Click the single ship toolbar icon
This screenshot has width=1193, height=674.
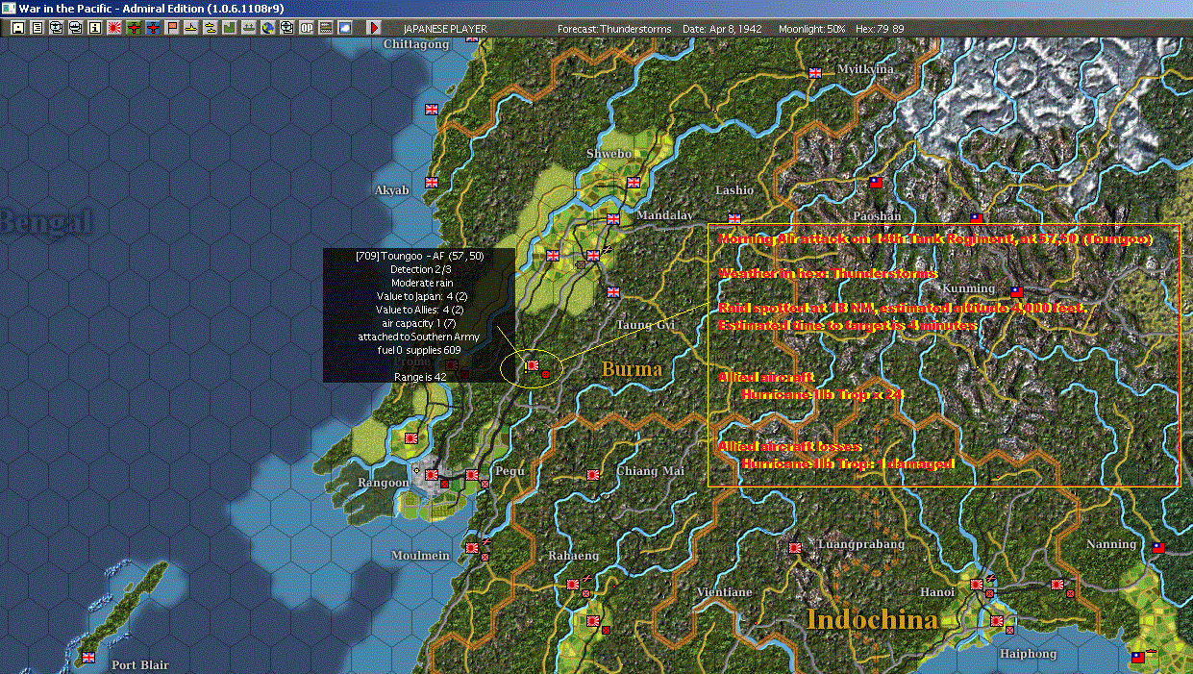191,28
